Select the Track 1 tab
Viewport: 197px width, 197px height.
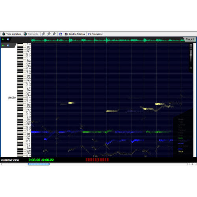click(x=190, y=39)
